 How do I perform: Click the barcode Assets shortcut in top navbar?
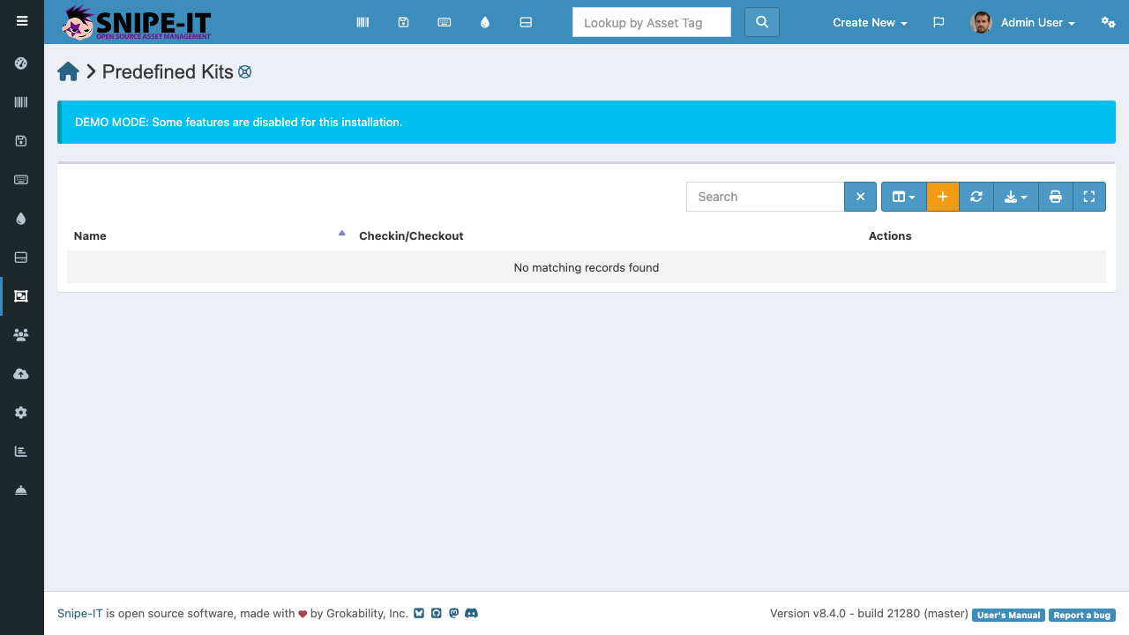pos(363,22)
